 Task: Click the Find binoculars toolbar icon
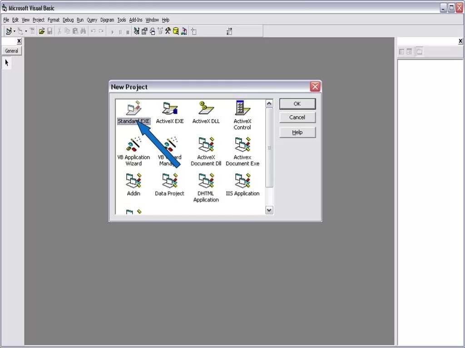click(84, 31)
